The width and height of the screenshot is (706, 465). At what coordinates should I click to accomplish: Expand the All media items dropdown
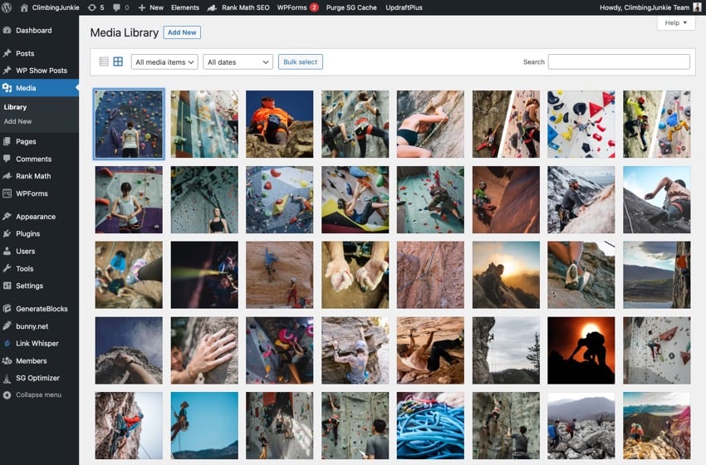[x=164, y=62]
